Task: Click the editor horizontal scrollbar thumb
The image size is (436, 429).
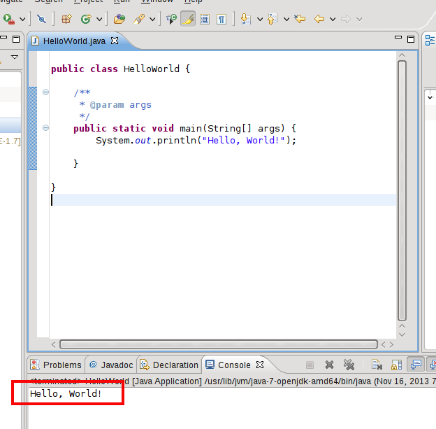Action: [219, 344]
